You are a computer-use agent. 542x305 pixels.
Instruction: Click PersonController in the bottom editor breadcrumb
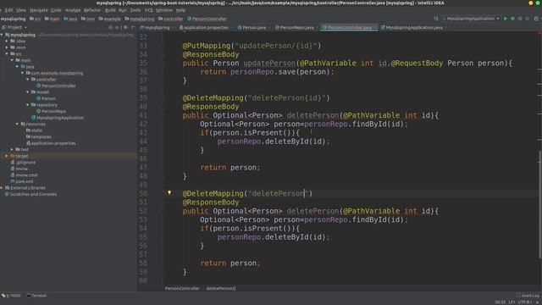182,288
